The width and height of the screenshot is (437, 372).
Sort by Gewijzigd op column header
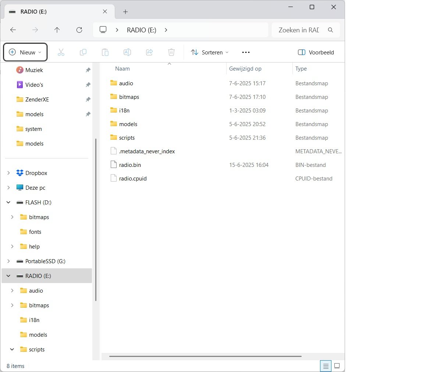point(245,69)
